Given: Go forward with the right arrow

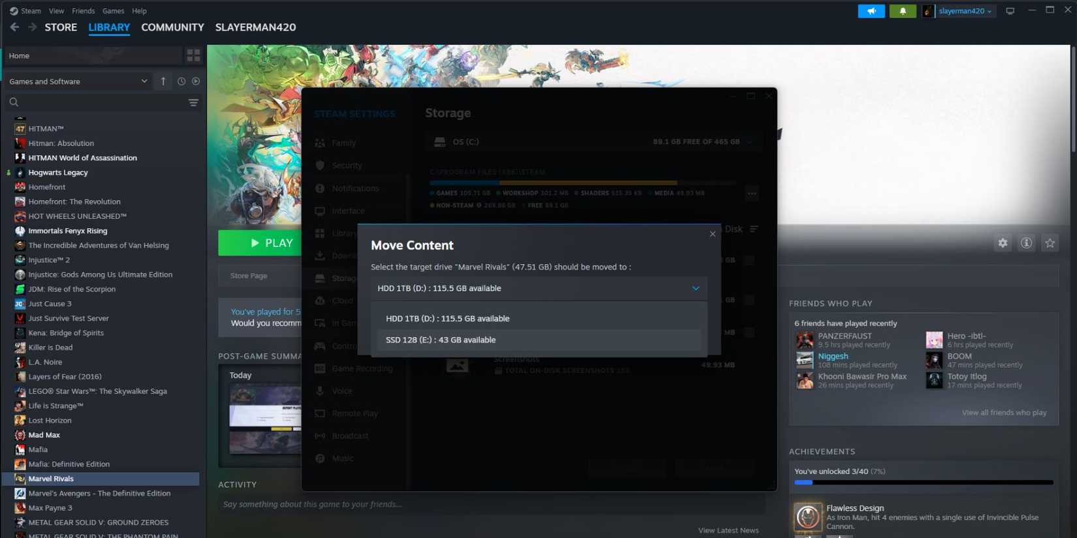Looking at the screenshot, I should coord(32,27).
